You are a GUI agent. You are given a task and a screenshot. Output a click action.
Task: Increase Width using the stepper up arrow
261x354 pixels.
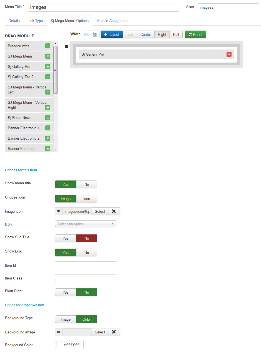pyautogui.click(x=96, y=33)
